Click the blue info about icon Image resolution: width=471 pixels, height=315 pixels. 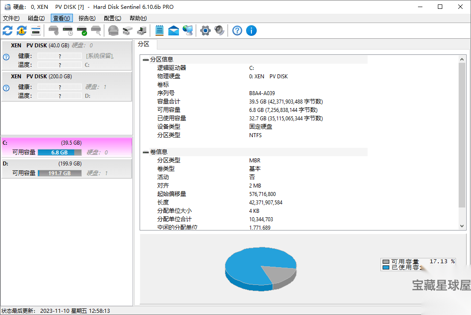[251, 31]
